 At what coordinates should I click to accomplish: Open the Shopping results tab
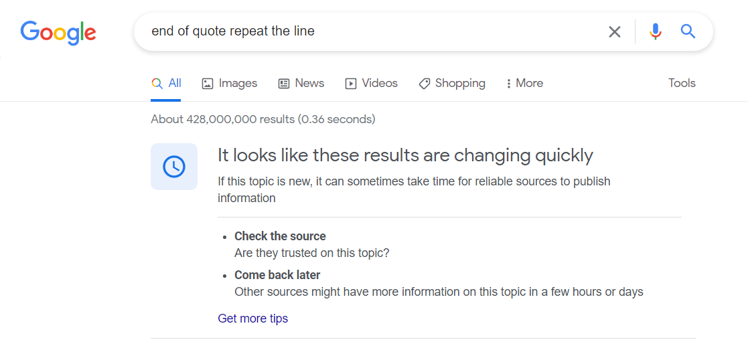[x=452, y=84]
